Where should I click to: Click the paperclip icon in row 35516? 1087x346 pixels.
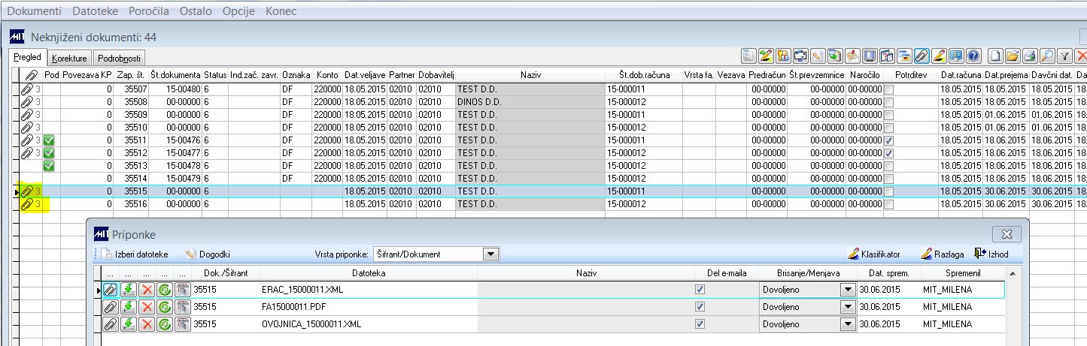pos(27,203)
